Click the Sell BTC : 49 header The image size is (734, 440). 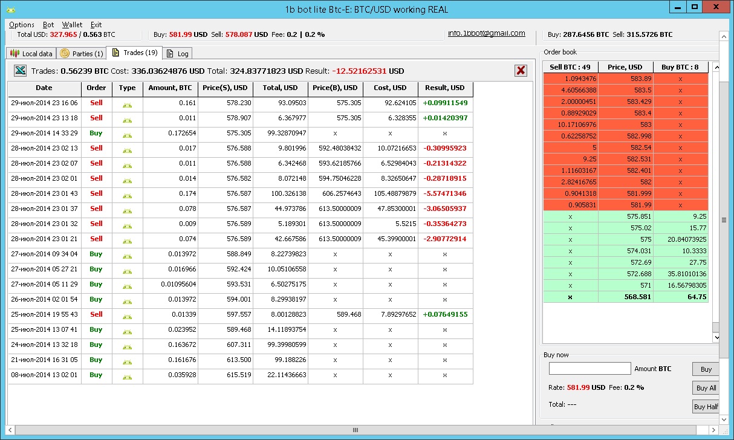(x=571, y=67)
